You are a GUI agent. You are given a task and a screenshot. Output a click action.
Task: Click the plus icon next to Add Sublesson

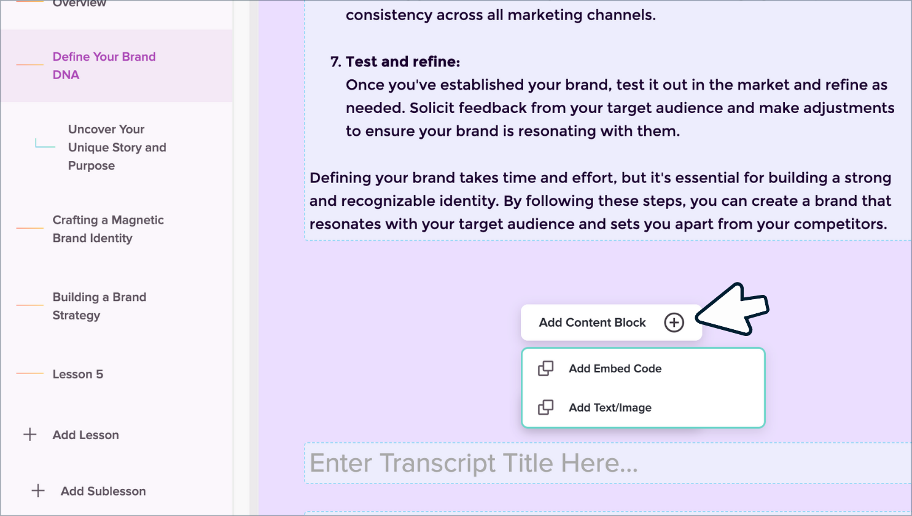point(38,491)
